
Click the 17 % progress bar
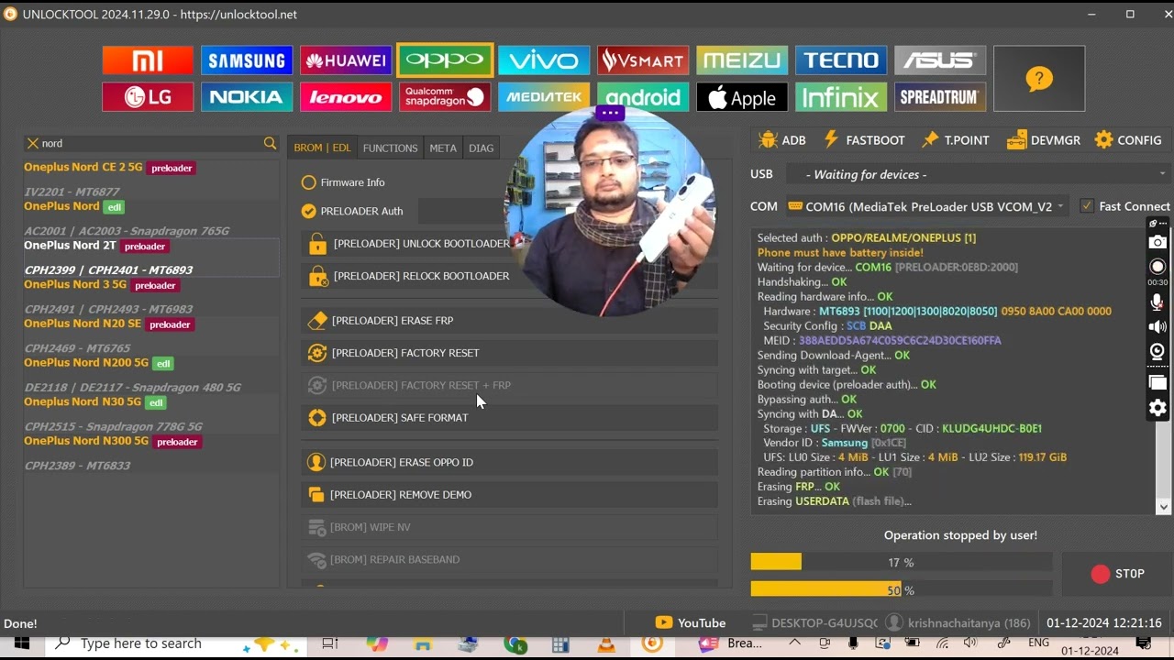point(901,562)
